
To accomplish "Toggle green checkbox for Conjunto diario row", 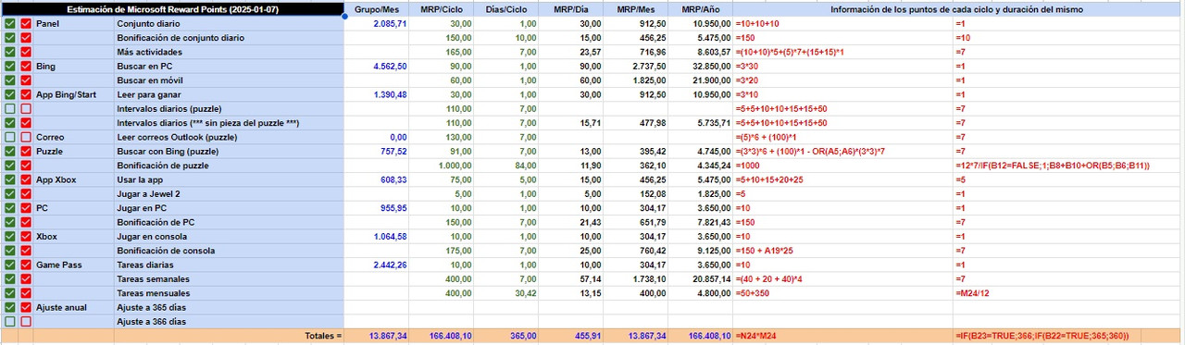I will [9, 23].
